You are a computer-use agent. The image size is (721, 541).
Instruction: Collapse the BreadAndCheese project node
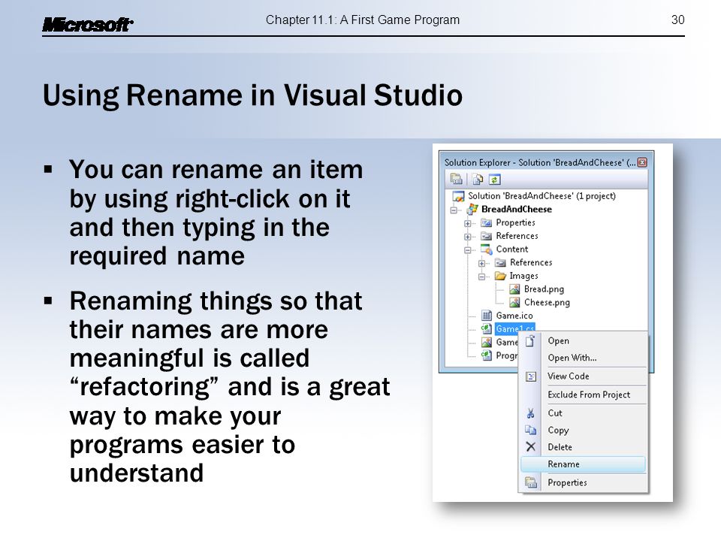click(454, 210)
